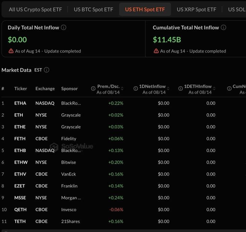246x232 pixels.
Task: Switch to US XRP Spot ETF tab
Action: 196,10
